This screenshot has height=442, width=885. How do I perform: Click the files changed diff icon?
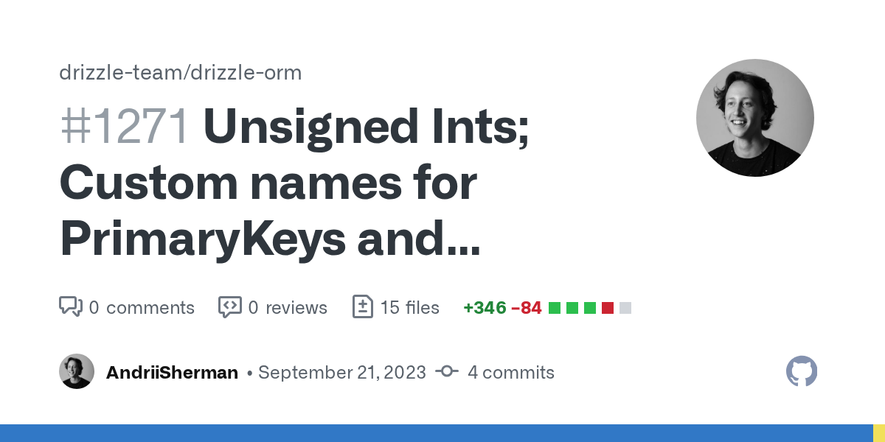click(363, 306)
